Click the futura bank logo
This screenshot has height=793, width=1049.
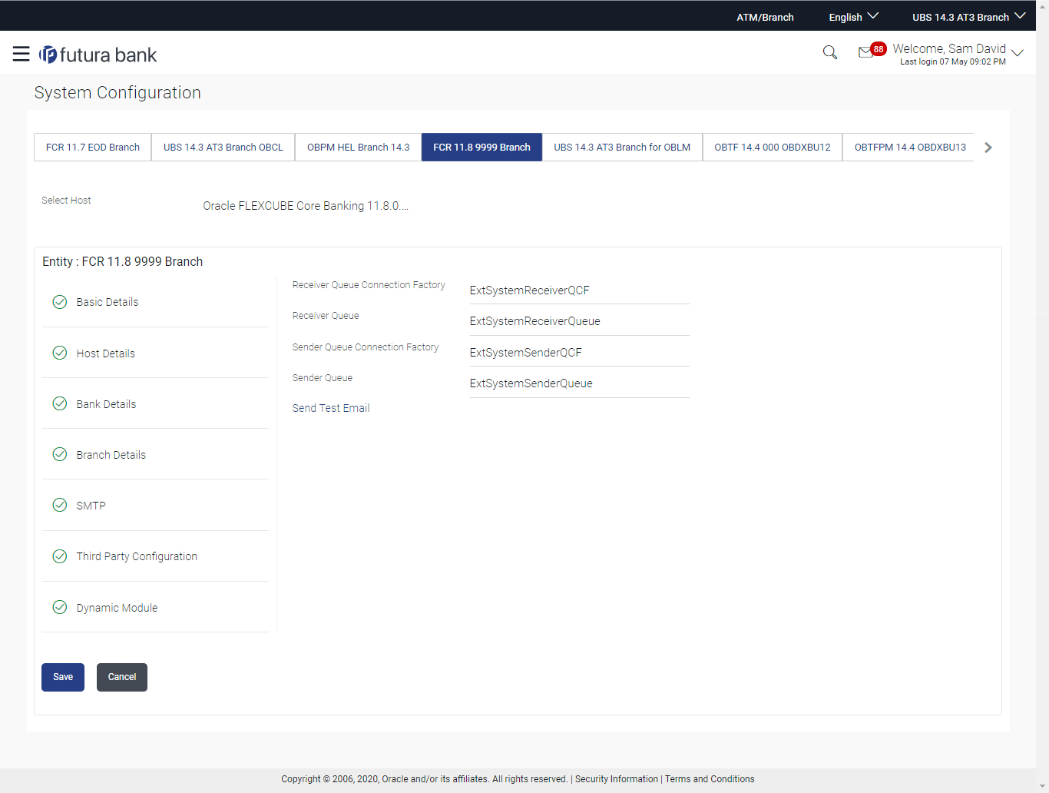(x=98, y=55)
